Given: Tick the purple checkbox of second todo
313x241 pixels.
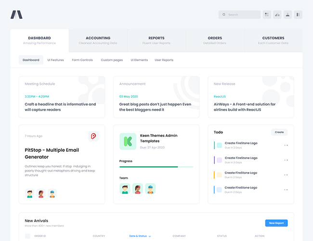Looking at the screenshot, I should pyautogui.click(x=219, y=160).
